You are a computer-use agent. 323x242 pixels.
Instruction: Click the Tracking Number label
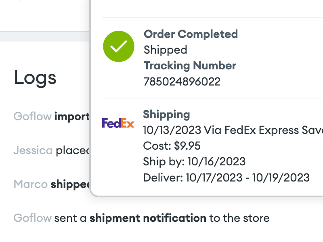click(190, 66)
